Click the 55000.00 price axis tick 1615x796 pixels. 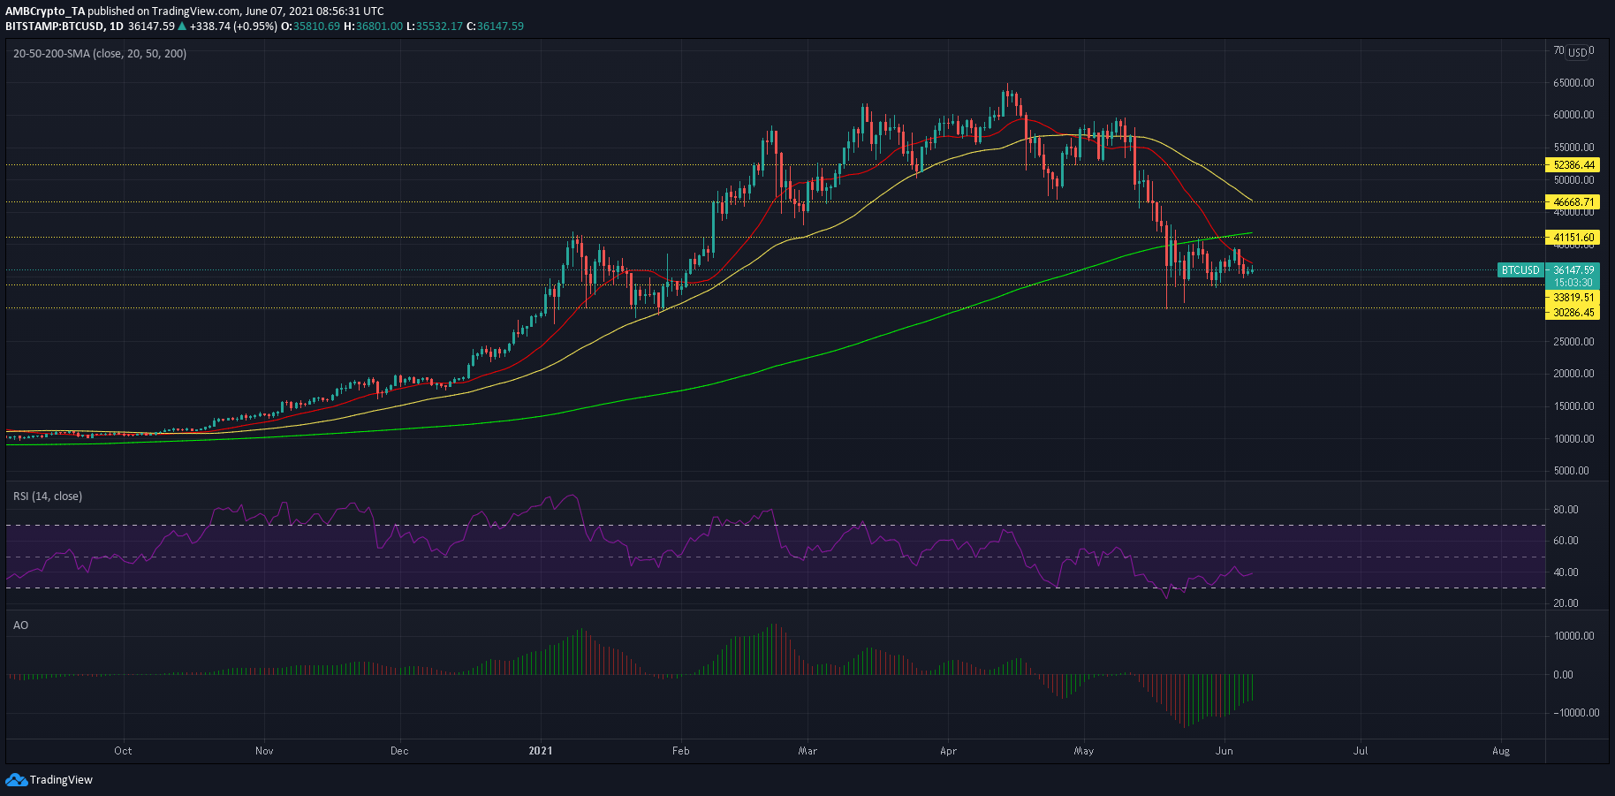coord(1573,148)
